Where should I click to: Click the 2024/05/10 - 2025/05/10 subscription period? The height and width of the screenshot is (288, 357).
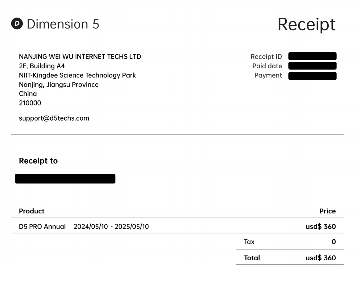tap(111, 227)
